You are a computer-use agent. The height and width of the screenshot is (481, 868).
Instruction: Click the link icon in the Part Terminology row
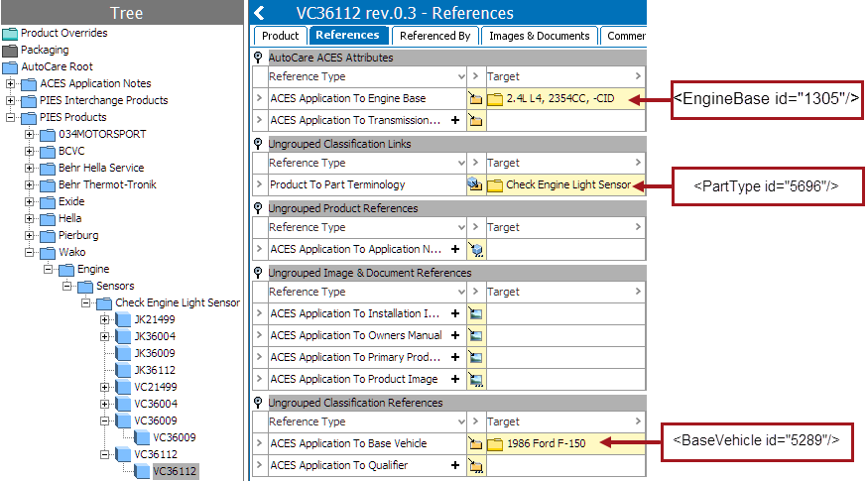pos(475,184)
